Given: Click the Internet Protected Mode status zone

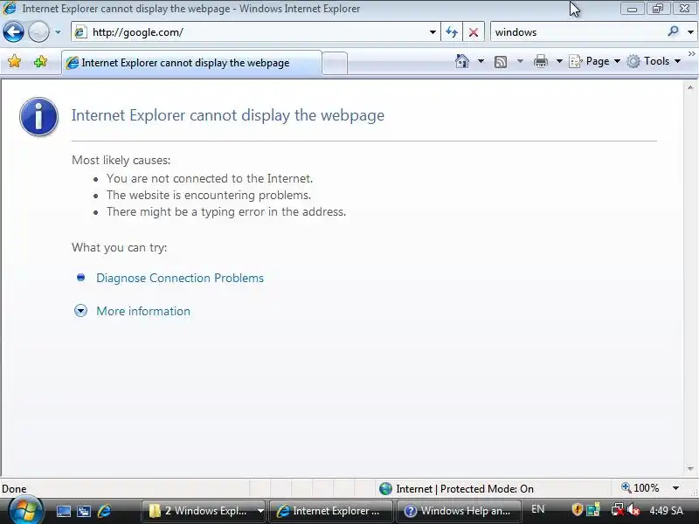Looking at the screenshot, I should [457, 489].
